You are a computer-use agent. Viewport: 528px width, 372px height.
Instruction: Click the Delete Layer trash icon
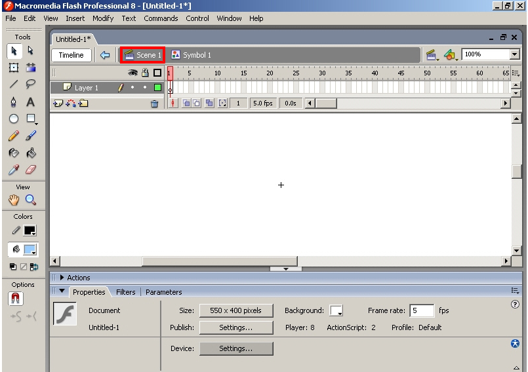pyautogui.click(x=155, y=104)
